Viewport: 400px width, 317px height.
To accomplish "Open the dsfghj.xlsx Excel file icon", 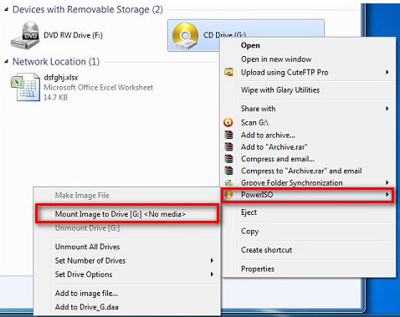I will (x=25, y=87).
